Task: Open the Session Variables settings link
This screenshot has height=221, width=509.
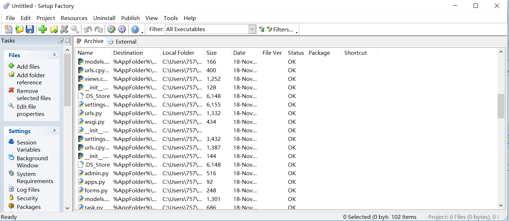Action: [x=29, y=146]
